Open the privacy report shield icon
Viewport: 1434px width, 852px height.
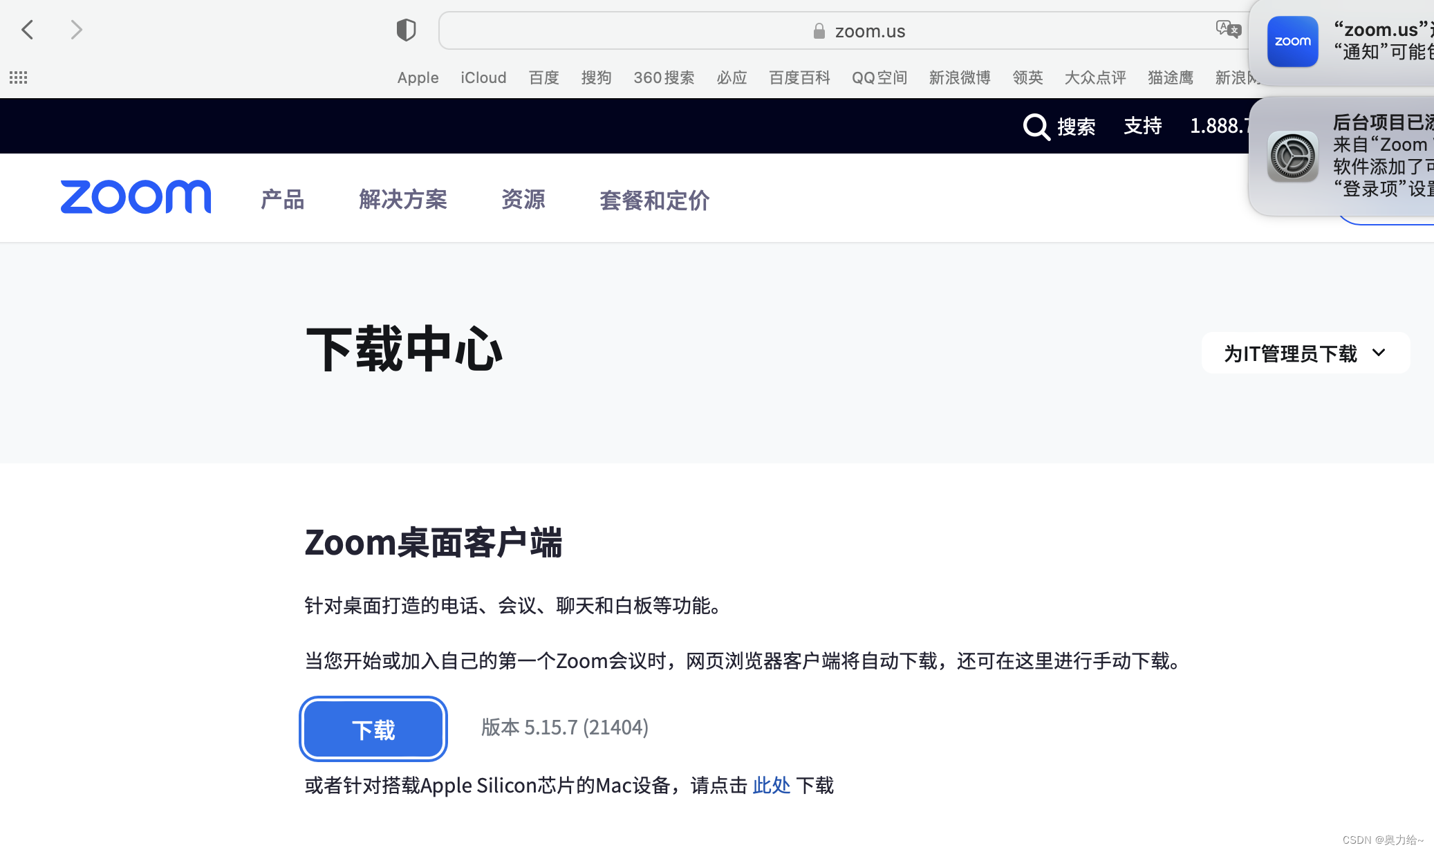pyautogui.click(x=406, y=30)
